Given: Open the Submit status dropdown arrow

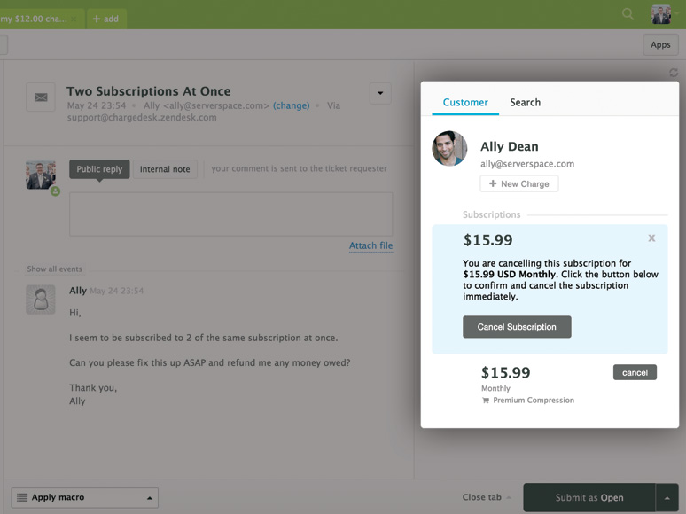Looking at the screenshot, I should [667, 498].
